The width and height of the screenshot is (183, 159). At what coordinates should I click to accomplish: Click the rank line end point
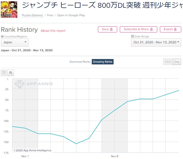click(x=178, y=90)
